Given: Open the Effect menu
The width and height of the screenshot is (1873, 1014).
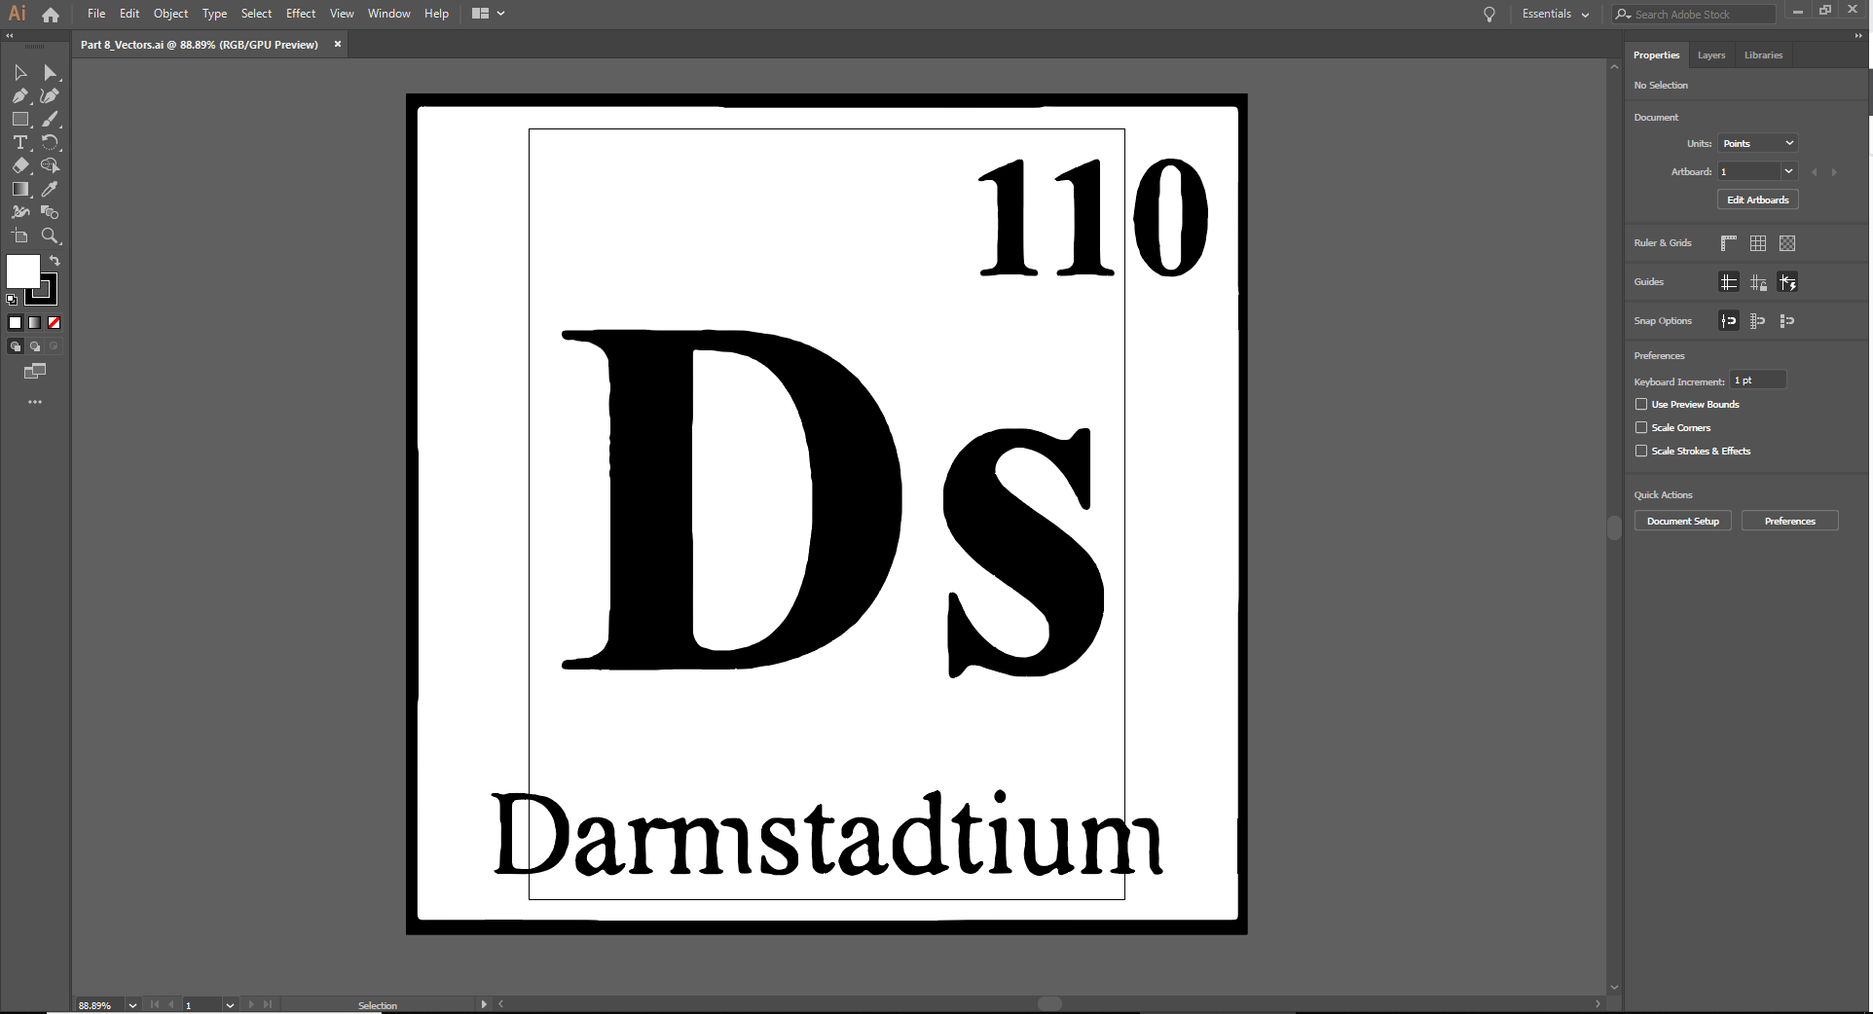Looking at the screenshot, I should click(301, 14).
